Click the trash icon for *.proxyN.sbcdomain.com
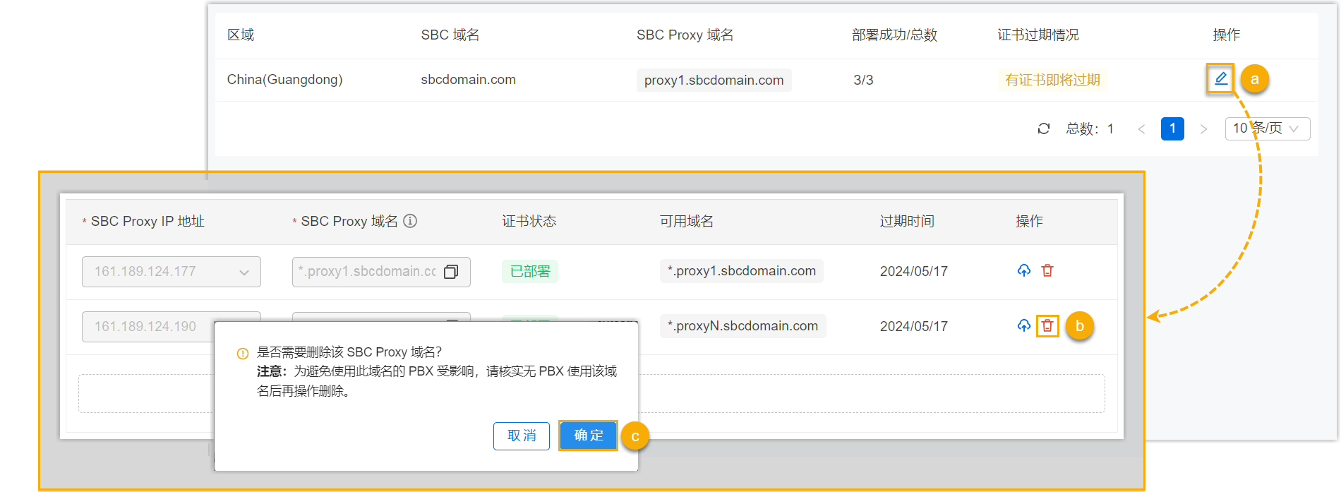The height and width of the screenshot is (492, 1341). click(1047, 325)
